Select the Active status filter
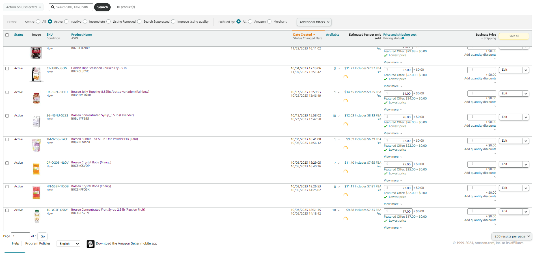The width and height of the screenshot is (537, 253). (x=50, y=21)
